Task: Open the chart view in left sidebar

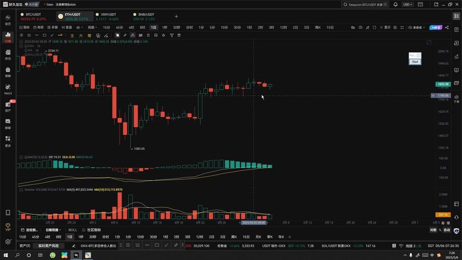Action: (8, 36)
